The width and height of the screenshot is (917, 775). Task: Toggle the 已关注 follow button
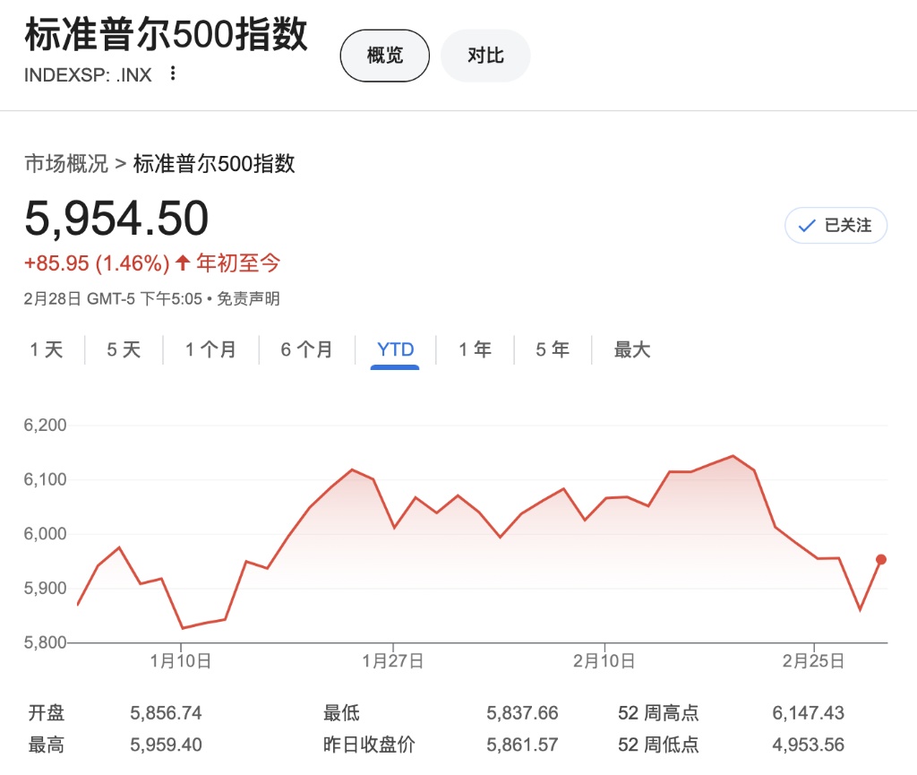[x=836, y=226]
